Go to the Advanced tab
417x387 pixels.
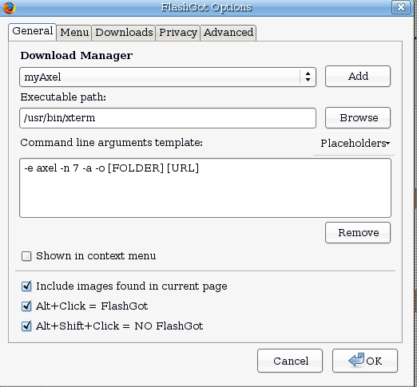click(x=228, y=33)
